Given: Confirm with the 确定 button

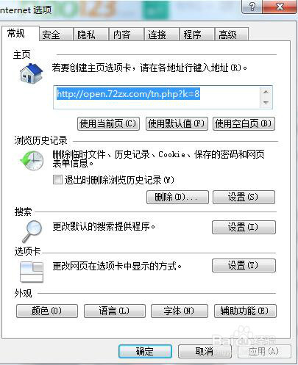Looking at the screenshot, I should [145, 351].
